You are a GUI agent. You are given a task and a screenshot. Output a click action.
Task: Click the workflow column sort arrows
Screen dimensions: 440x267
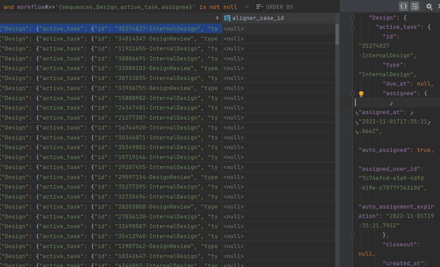coord(217,18)
